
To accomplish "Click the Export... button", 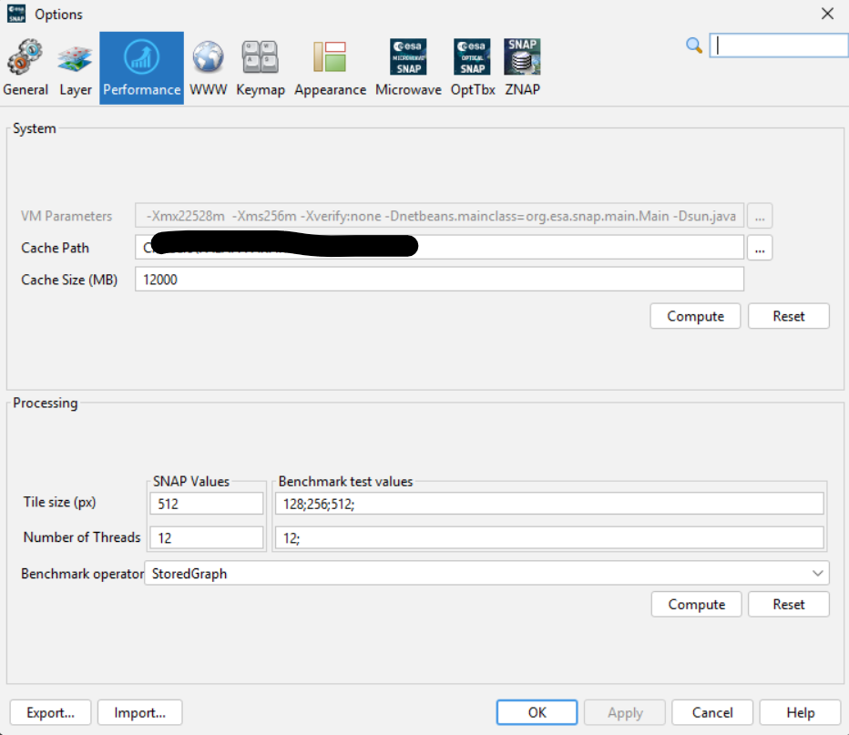I will point(50,712).
